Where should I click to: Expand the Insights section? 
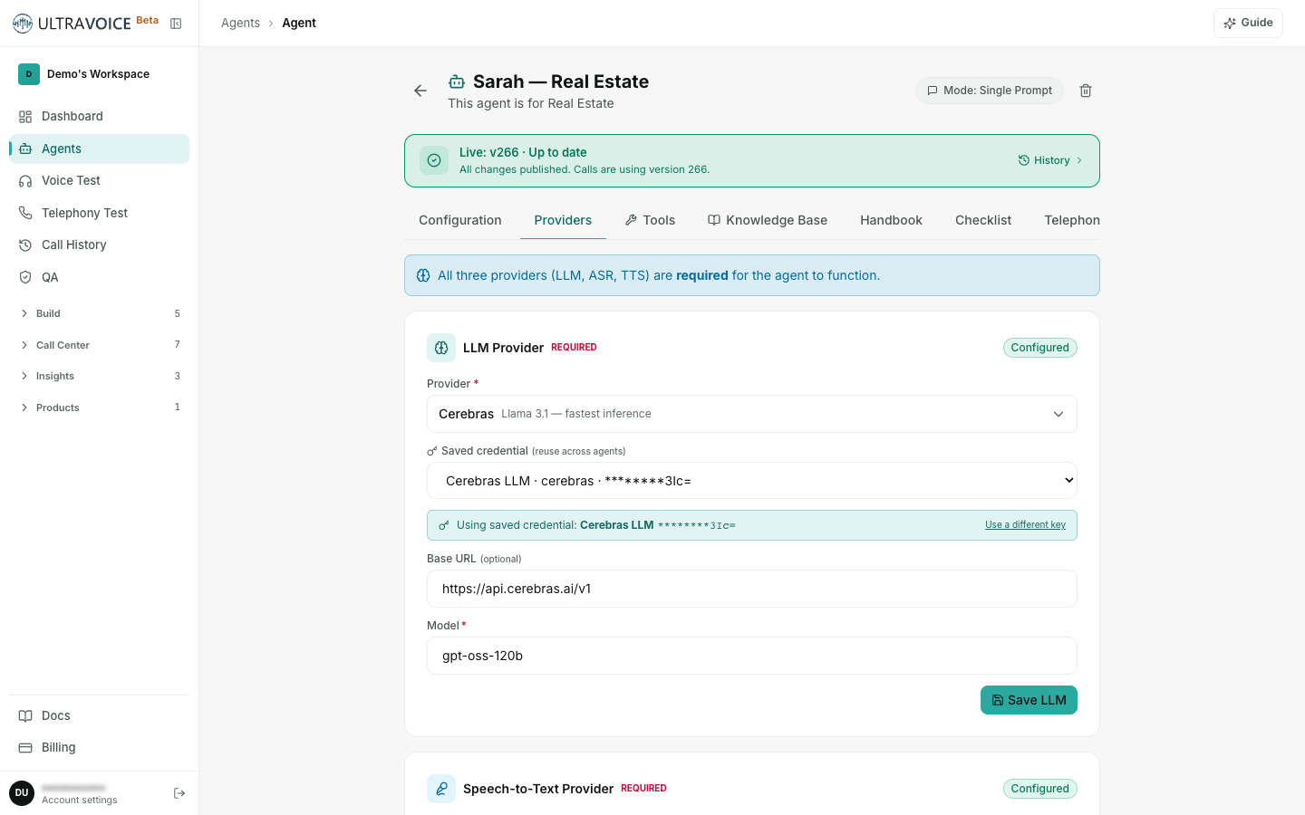pos(100,376)
